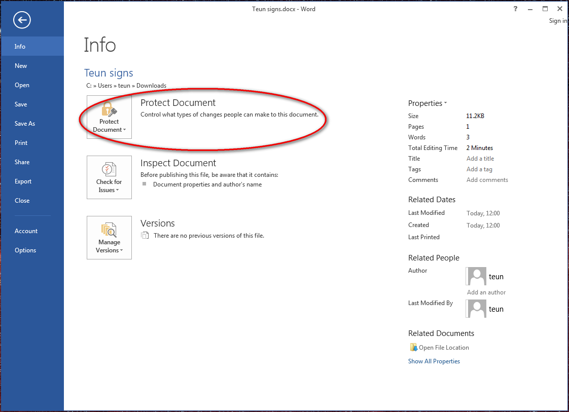Click the Check for Issues icon
Image resolution: width=569 pixels, height=412 pixels.
[109, 170]
